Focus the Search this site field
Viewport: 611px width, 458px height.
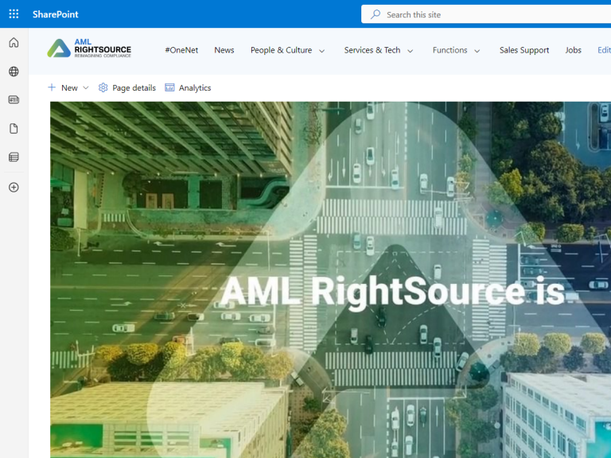[486, 14]
